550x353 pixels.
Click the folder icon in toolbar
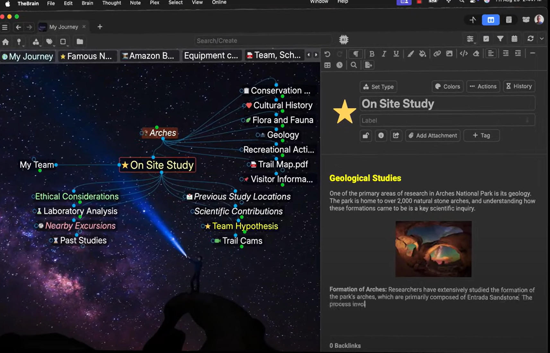click(80, 41)
